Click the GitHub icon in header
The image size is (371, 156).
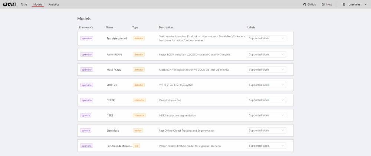point(305,4)
